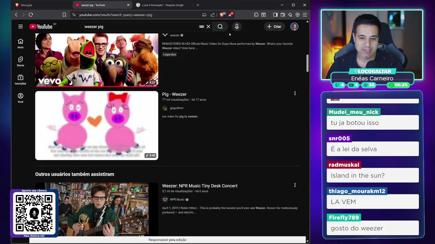Clear the 'weezer pig' search text
The image size is (435, 244).
[x=208, y=26]
